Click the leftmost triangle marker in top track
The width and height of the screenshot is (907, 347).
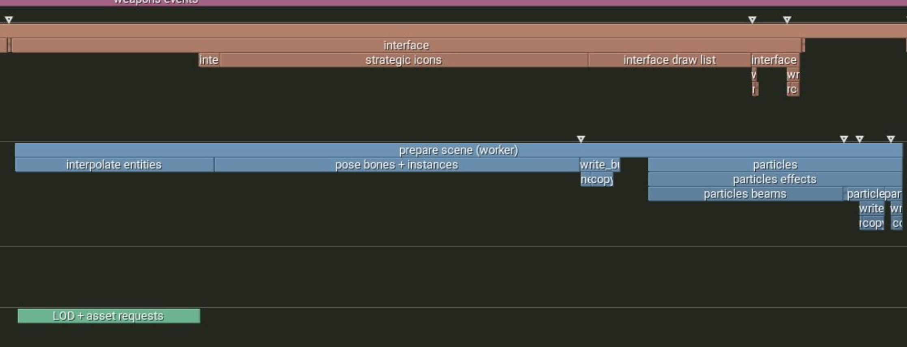9,19
